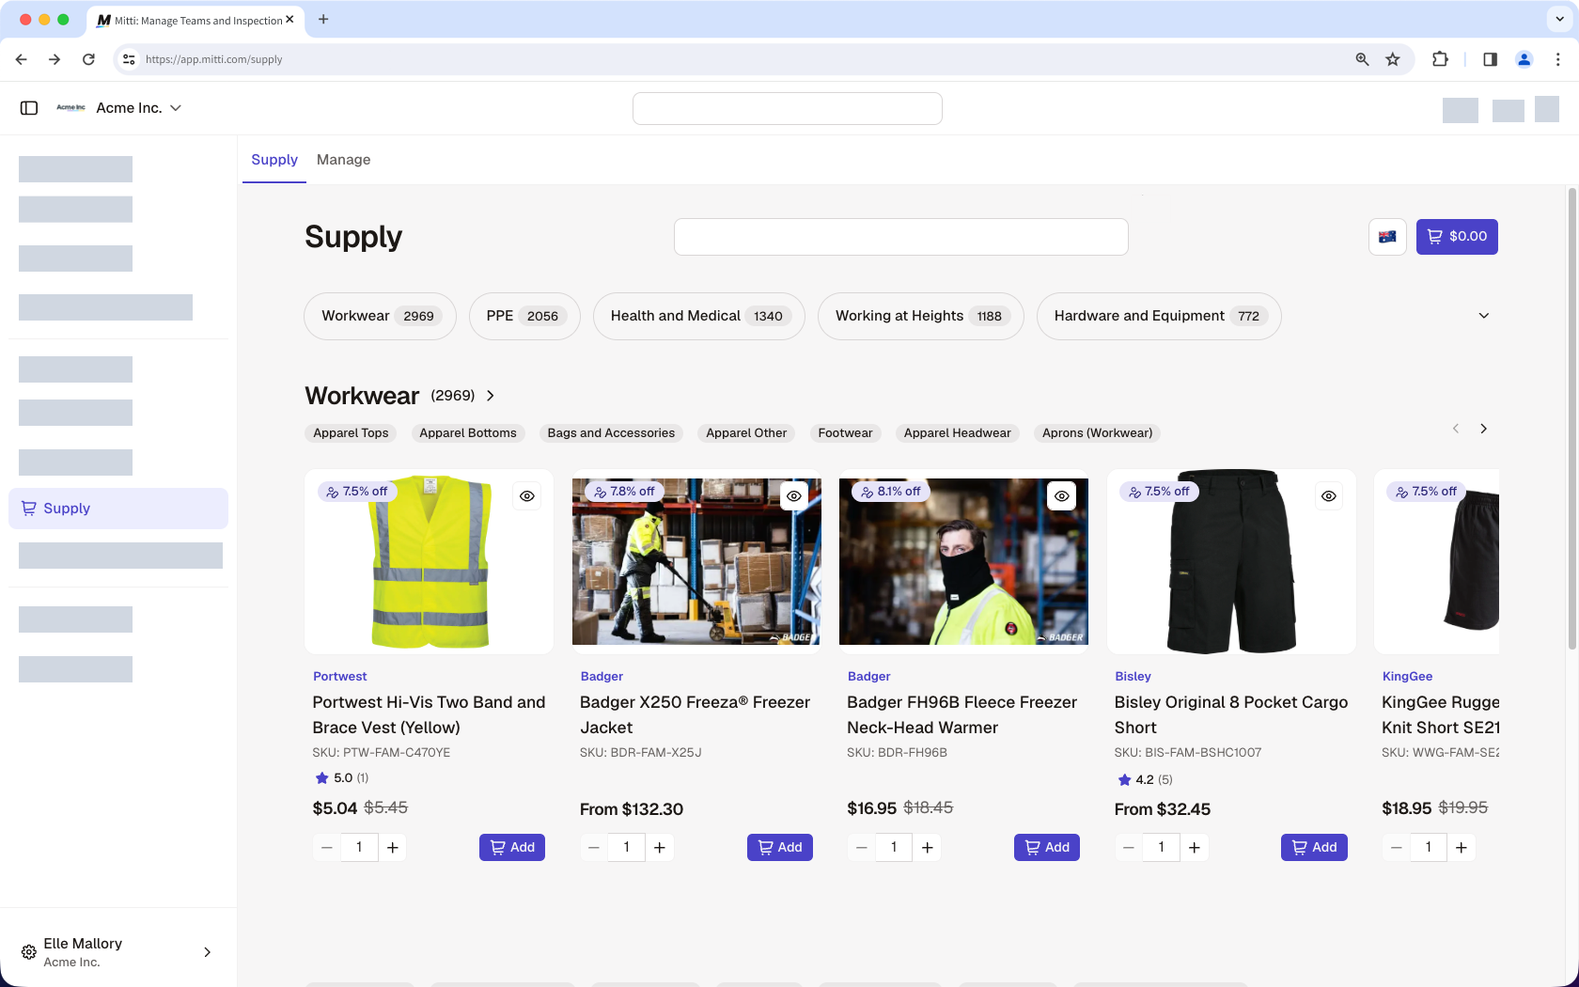Click the Australian flag region button
The width and height of the screenshot is (1579, 987).
coord(1387,237)
